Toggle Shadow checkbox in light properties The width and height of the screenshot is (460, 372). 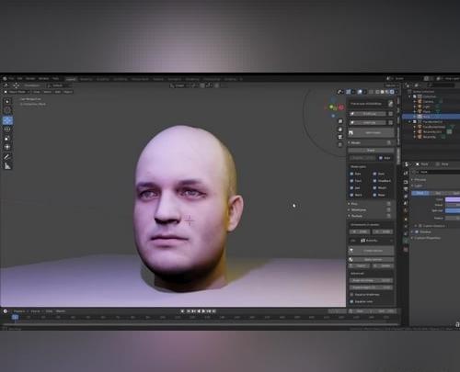tap(417, 231)
